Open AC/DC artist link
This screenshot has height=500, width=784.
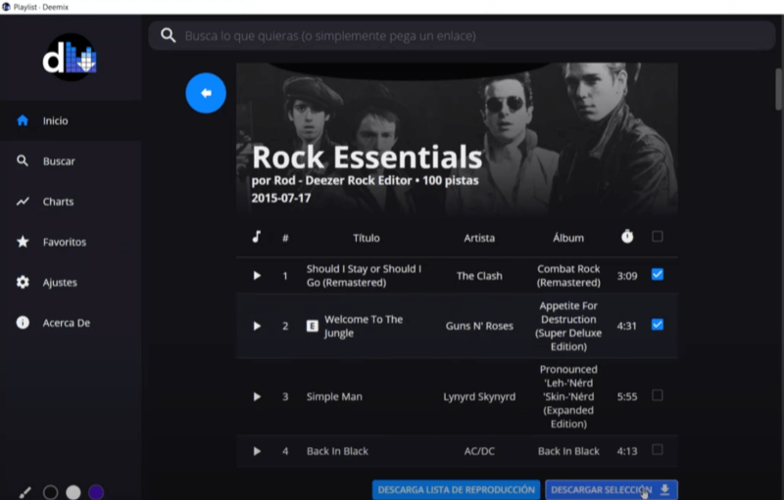[479, 451]
